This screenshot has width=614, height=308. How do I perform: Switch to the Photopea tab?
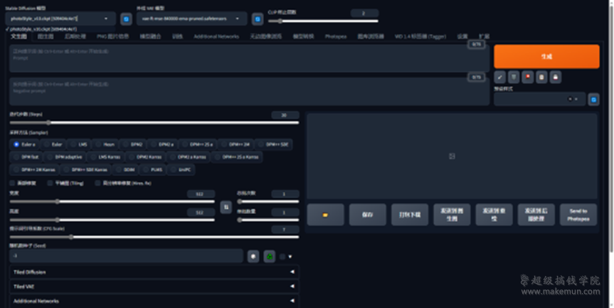(x=335, y=36)
